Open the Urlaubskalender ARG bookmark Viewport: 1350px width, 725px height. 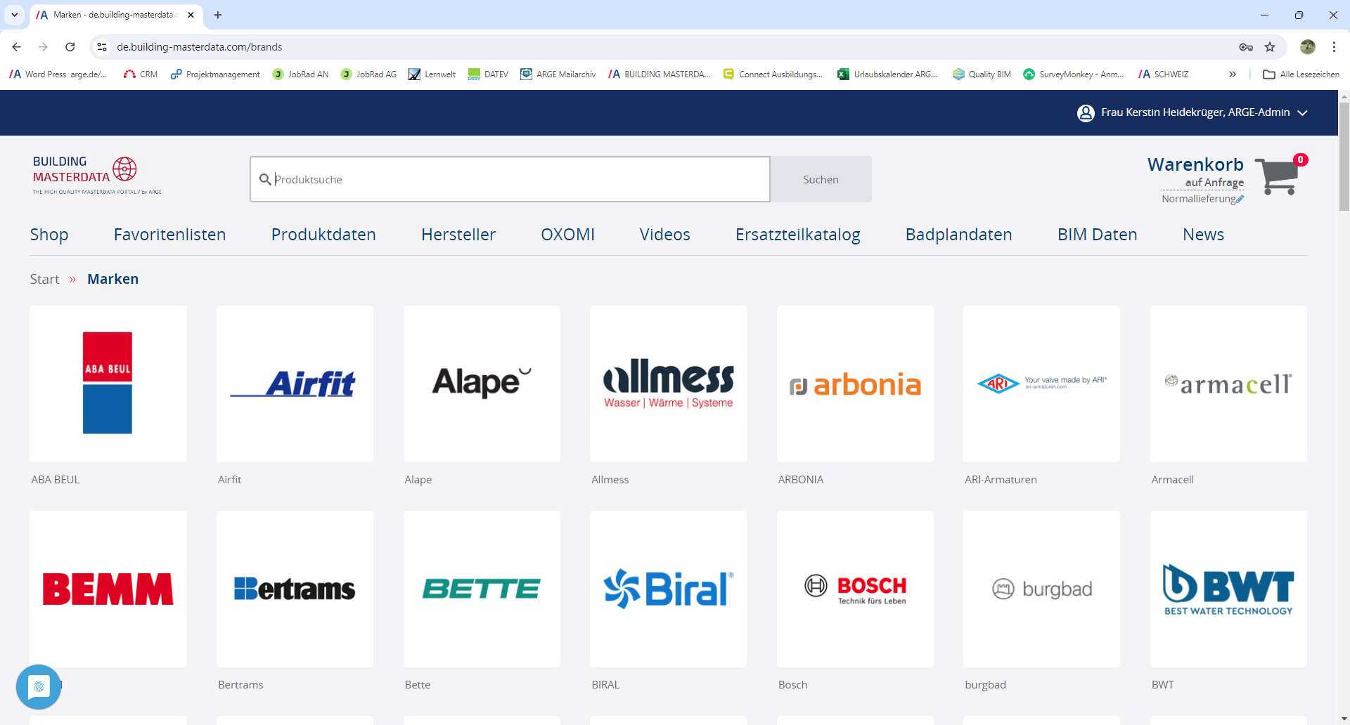pyautogui.click(x=887, y=74)
